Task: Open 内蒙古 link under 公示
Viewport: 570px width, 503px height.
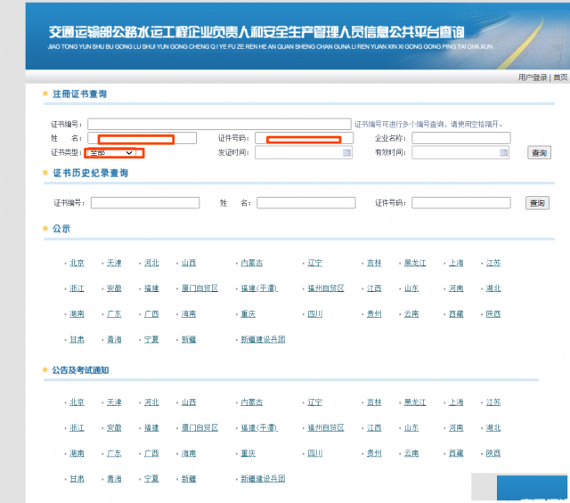Action: [x=252, y=264]
